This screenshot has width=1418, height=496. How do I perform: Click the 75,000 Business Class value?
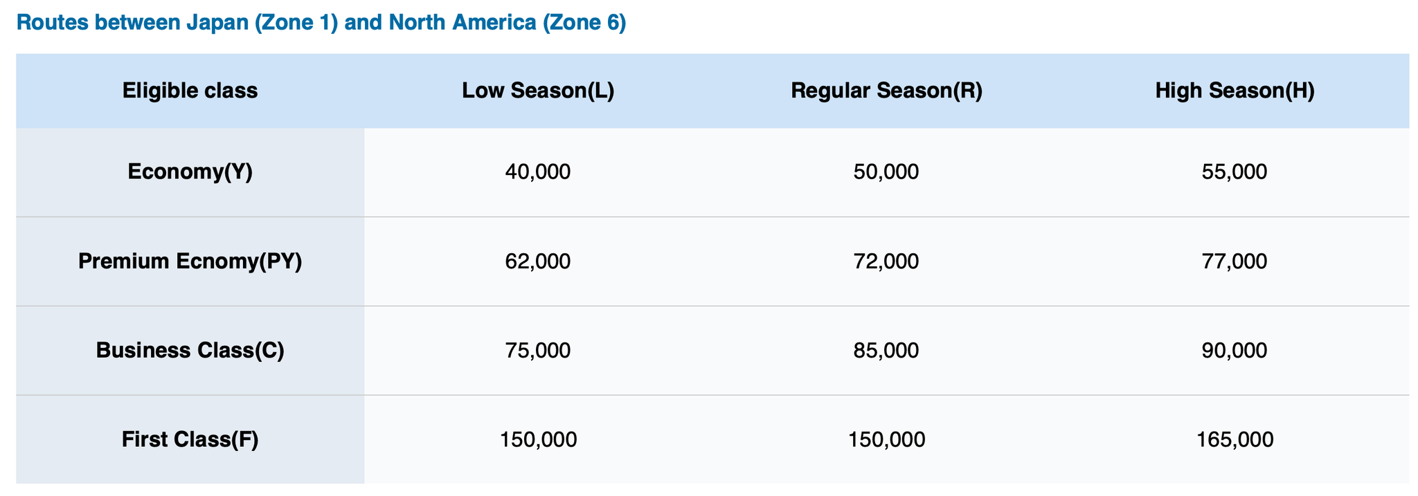click(x=538, y=350)
